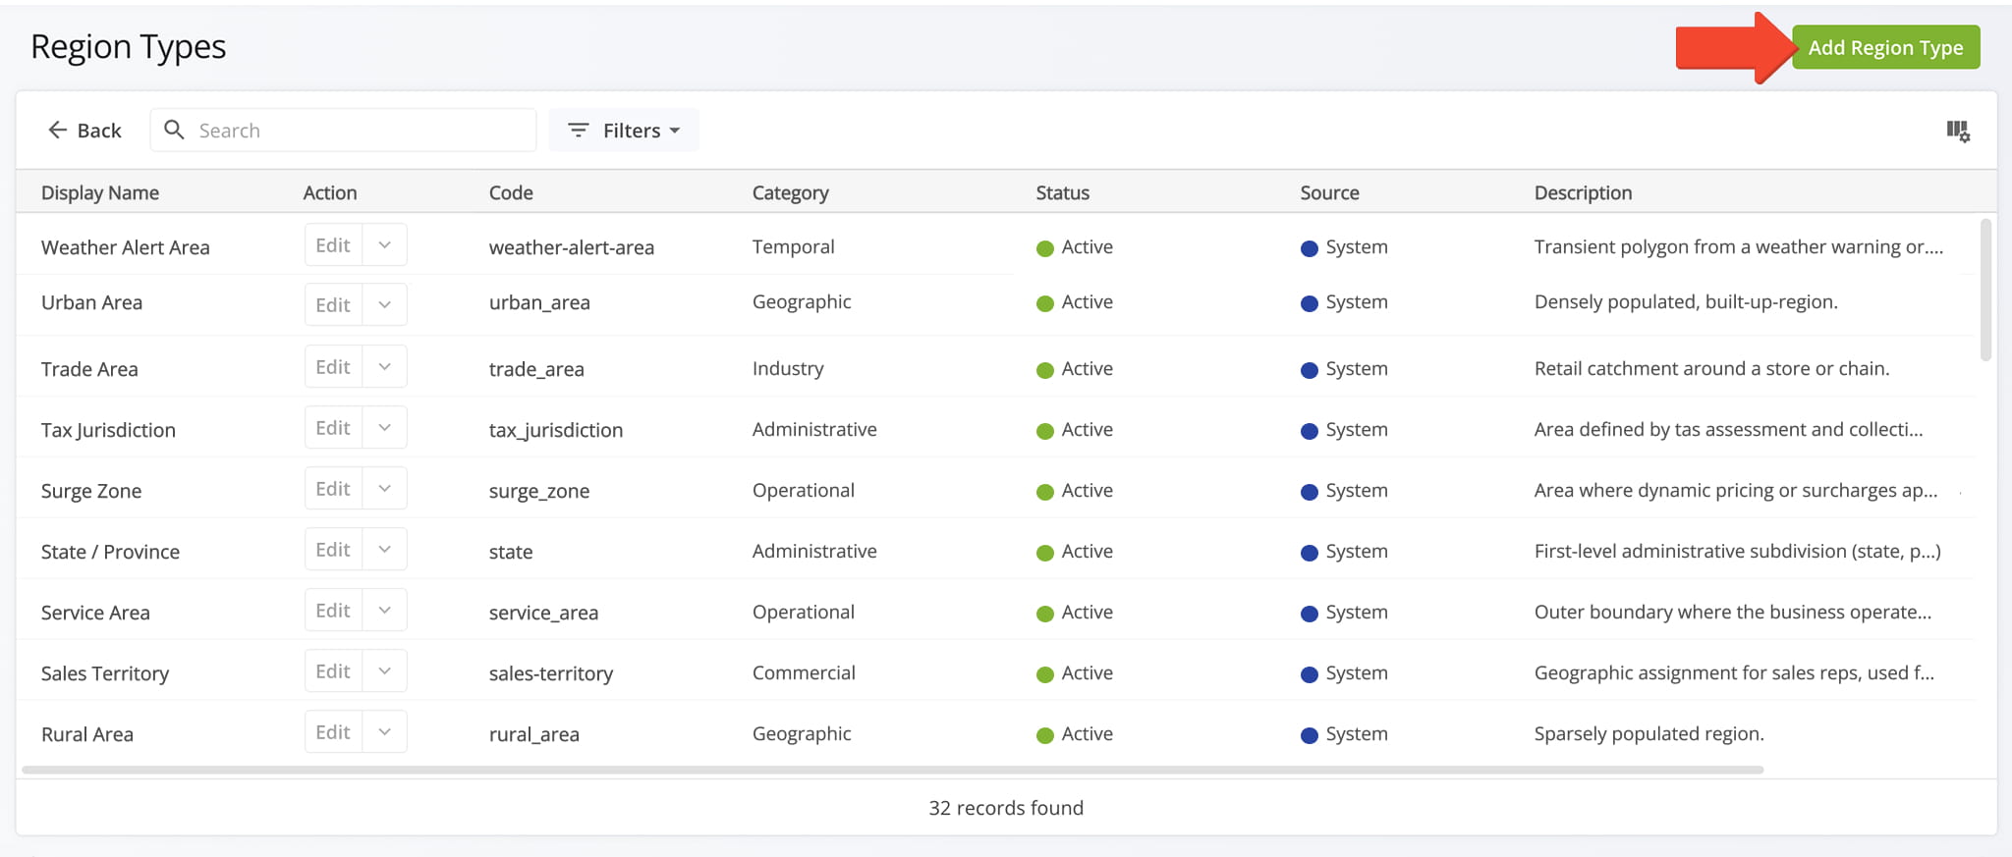Screen dimensions: 2012x857
Task: Expand action chevron for Urban Area
Action: pyautogui.click(x=385, y=304)
